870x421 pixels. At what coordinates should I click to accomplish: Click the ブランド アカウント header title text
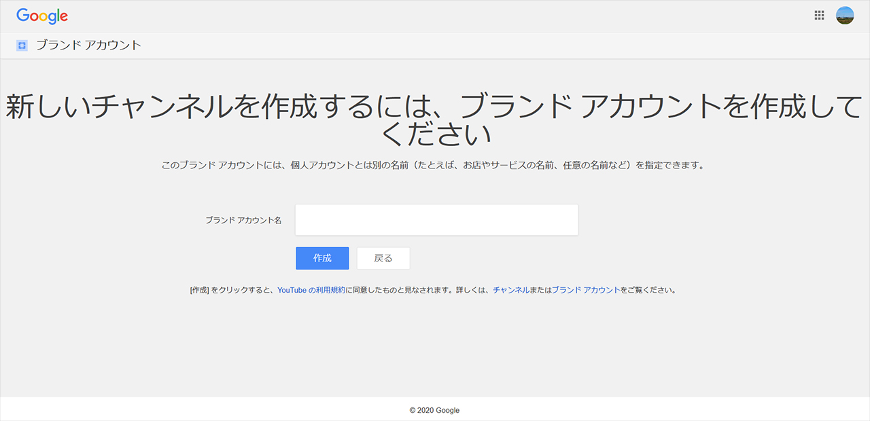click(88, 45)
